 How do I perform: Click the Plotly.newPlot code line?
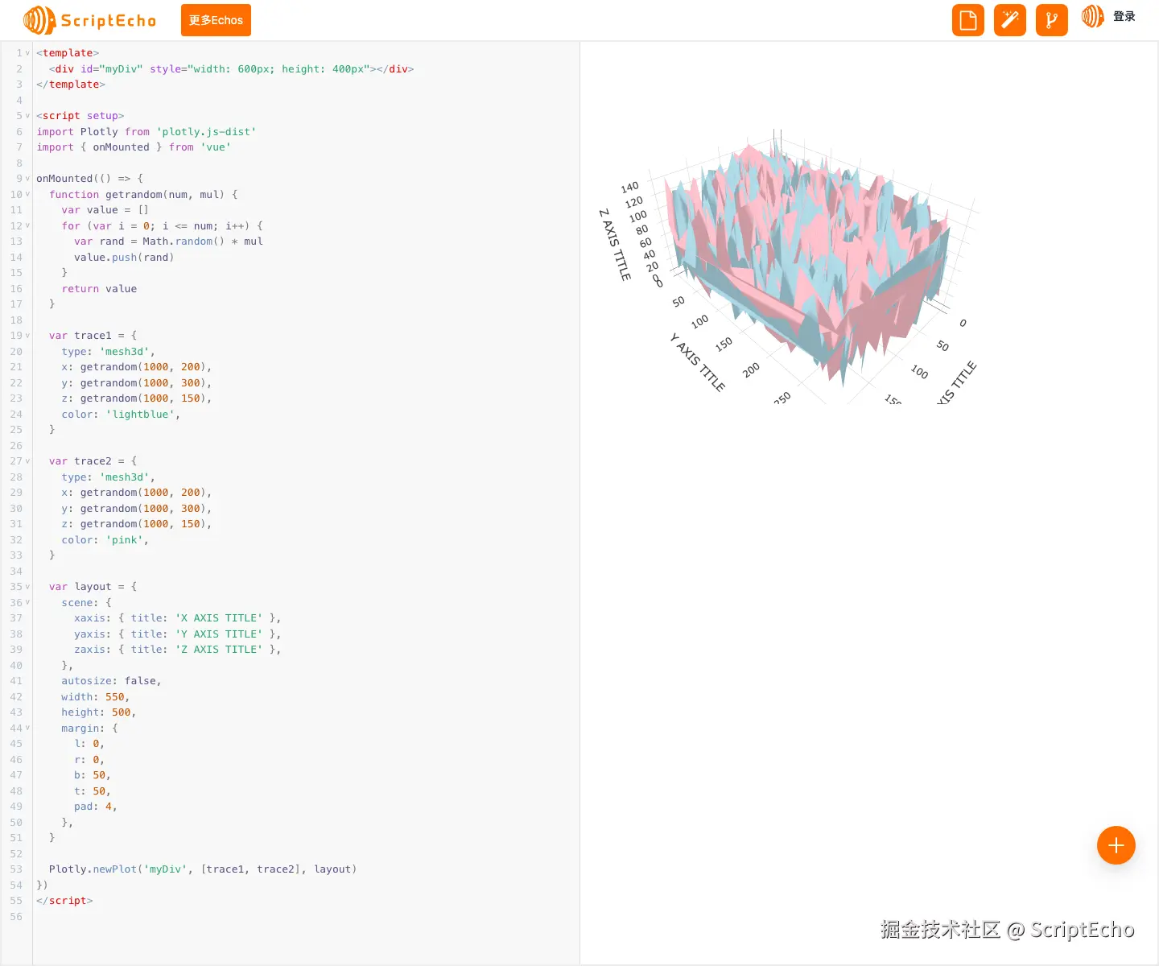click(x=202, y=869)
